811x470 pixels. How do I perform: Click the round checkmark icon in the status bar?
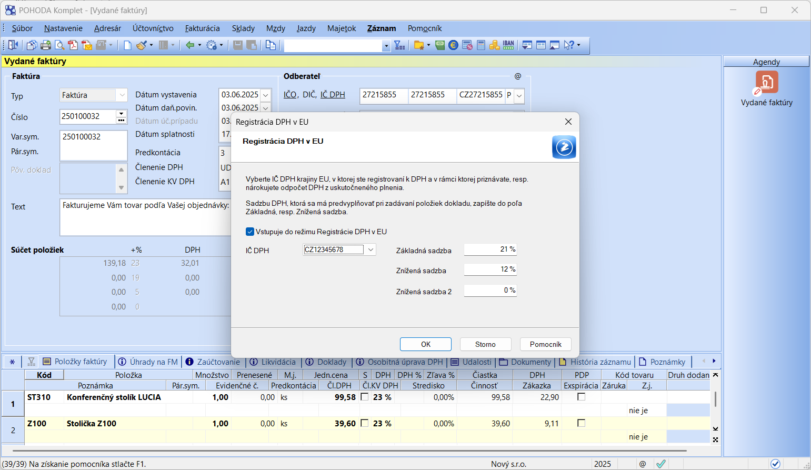(x=775, y=464)
